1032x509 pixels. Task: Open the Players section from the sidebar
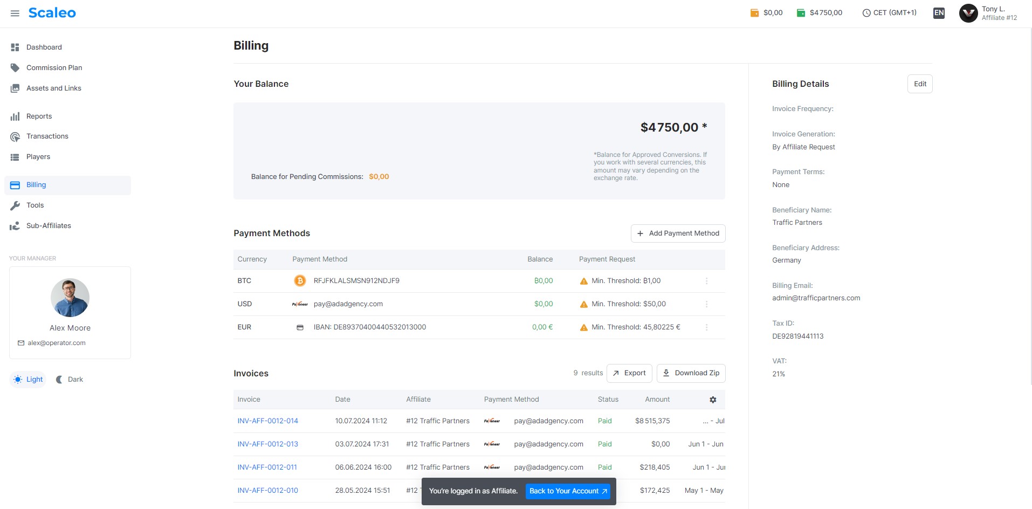click(x=38, y=156)
